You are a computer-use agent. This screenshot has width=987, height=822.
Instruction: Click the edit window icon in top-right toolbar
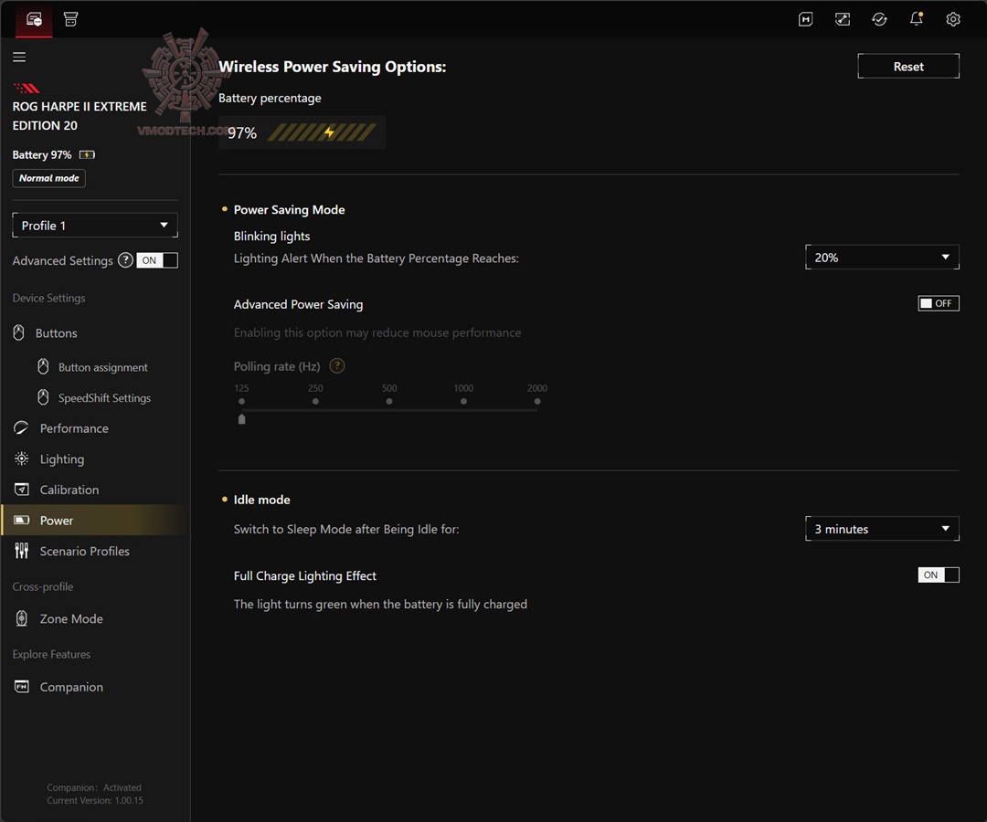(843, 19)
